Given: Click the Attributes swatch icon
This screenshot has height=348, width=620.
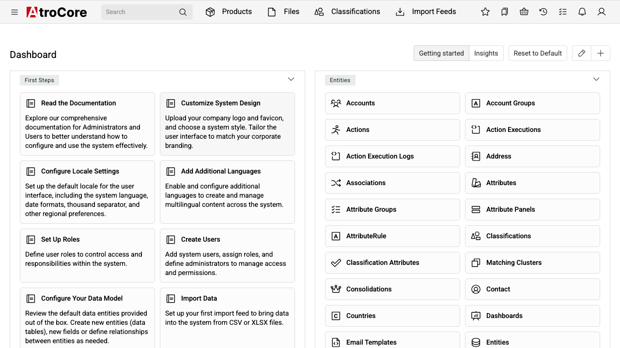Looking at the screenshot, I should (x=476, y=183).
